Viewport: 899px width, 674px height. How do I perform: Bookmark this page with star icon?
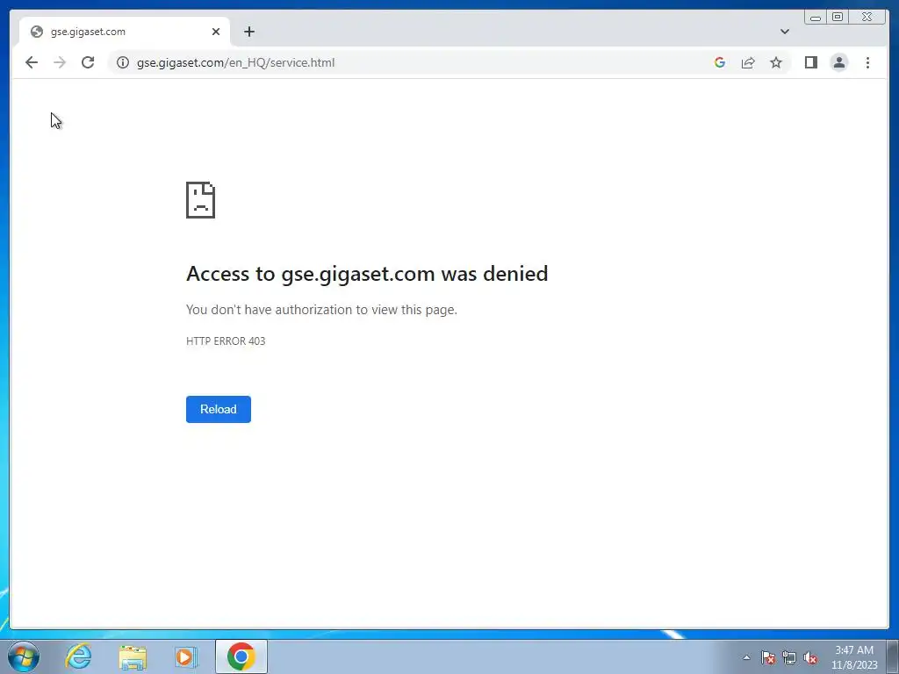tap(776, 62)
